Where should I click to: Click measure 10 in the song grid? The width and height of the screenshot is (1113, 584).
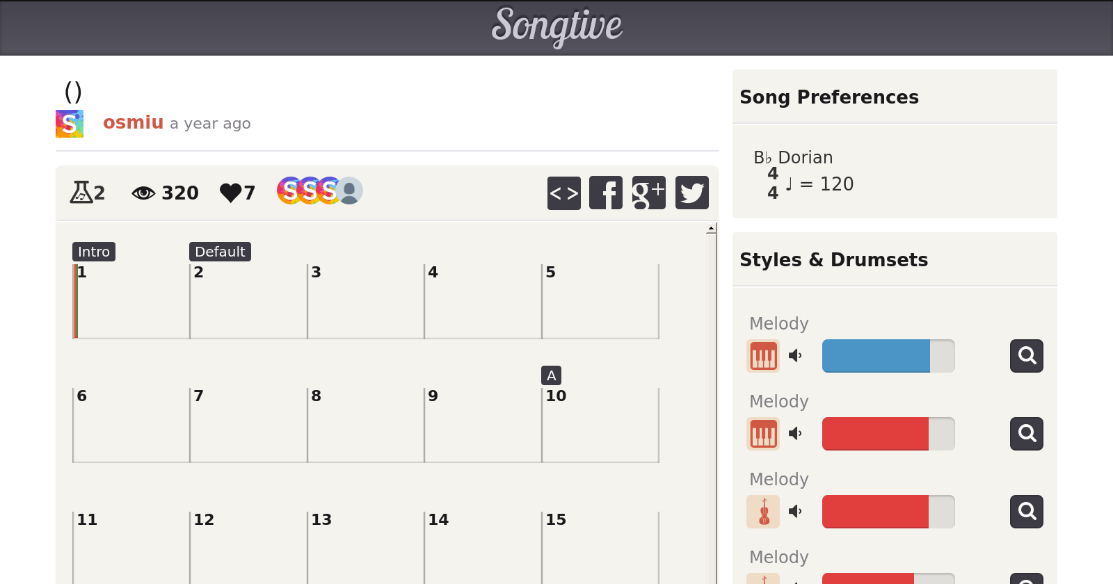[x=600, y=425]
